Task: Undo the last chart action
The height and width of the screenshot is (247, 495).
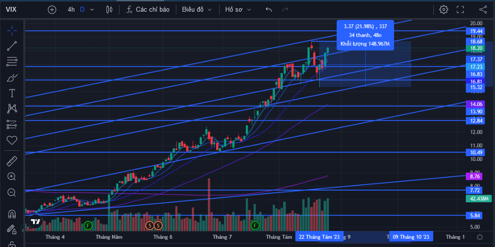Action: click(x=269, y=9)
